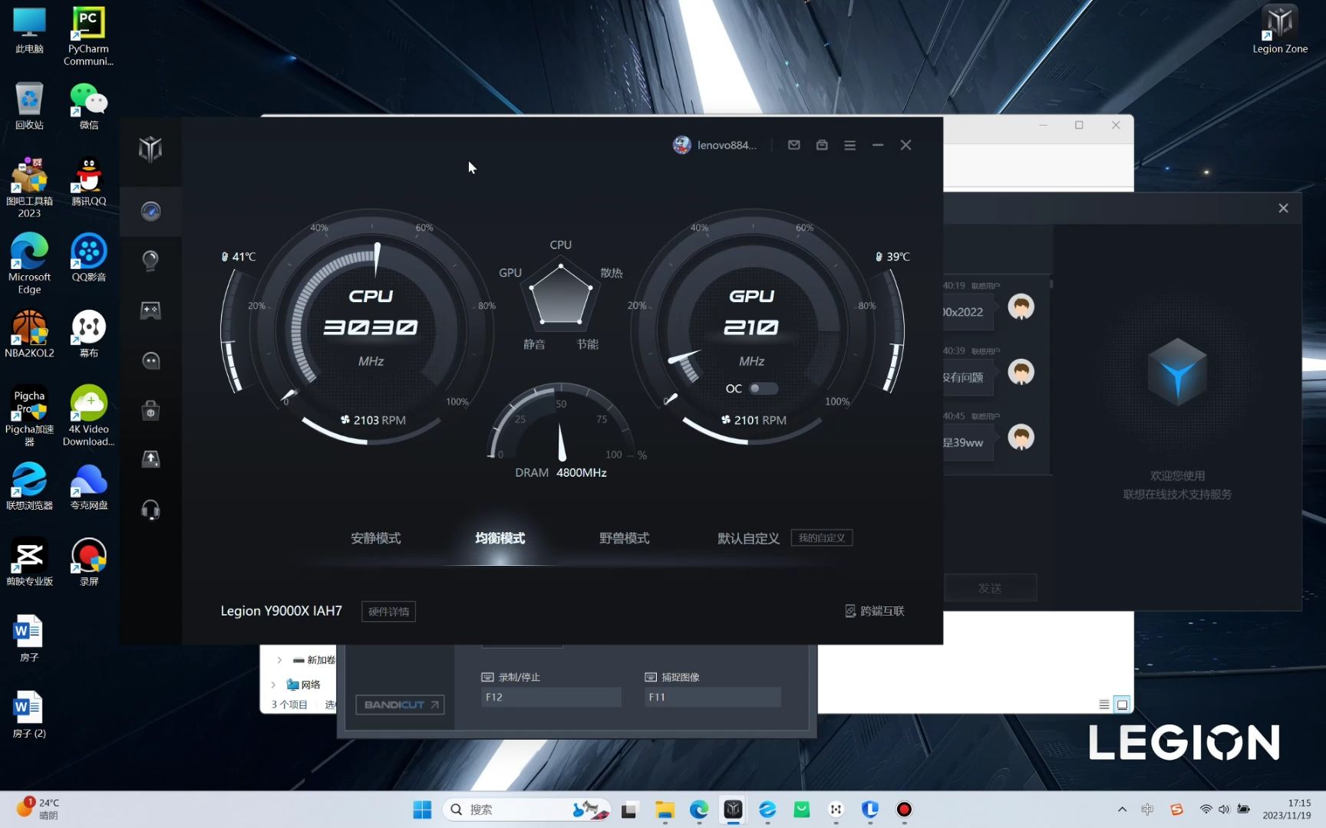Click the 录制/停止 F12 hotkey field
The width and height of the screenshot is (1326, 828).
point(551,697)
